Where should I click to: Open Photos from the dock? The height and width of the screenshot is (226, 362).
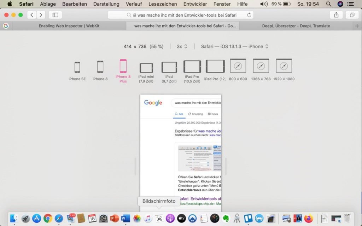click(x=137, y=218)
